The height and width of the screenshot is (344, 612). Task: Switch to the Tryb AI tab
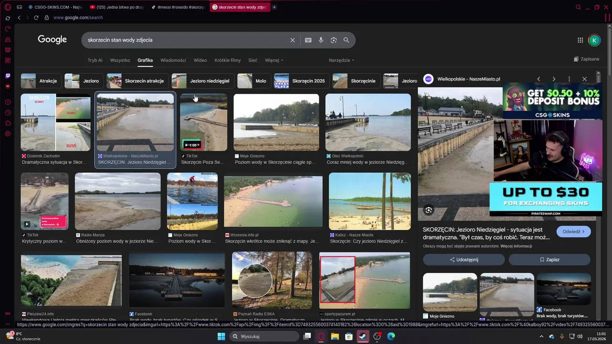(95, 60)
